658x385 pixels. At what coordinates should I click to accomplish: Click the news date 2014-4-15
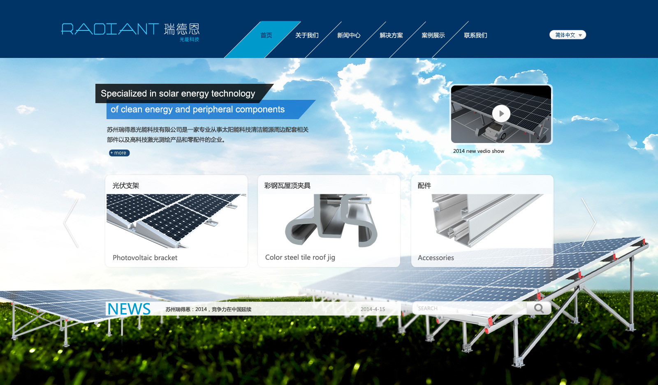tap(373, 309)
